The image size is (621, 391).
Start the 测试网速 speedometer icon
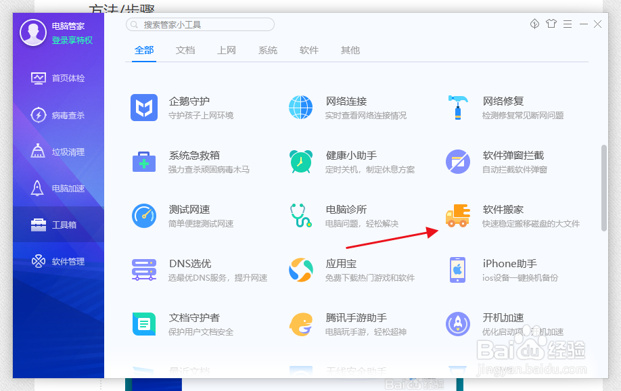144,216
